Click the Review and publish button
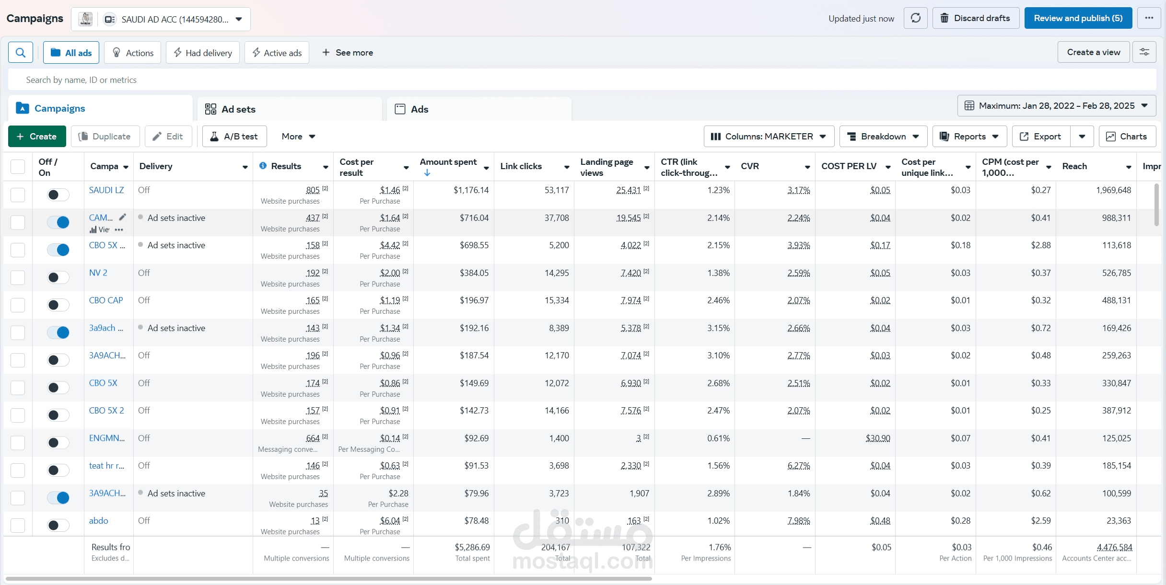This screenshot has width=1166, height=585. click(x=1078, y=18)
